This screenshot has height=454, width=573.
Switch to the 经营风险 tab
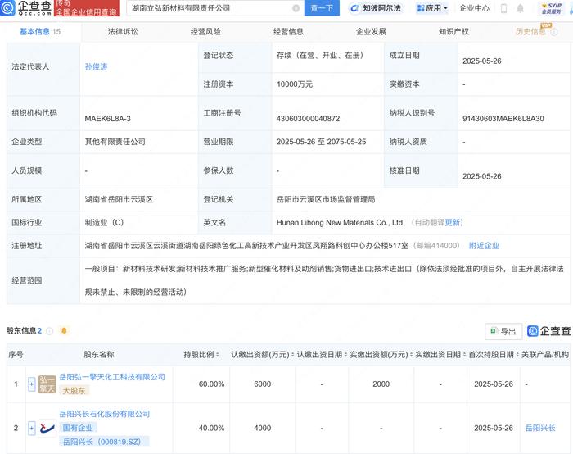[x=205, y=31]
